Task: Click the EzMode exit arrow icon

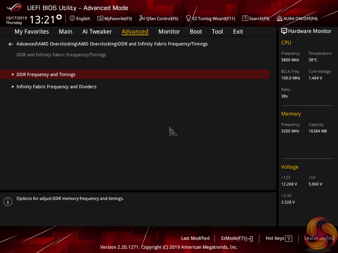Action: pos(250,239)
